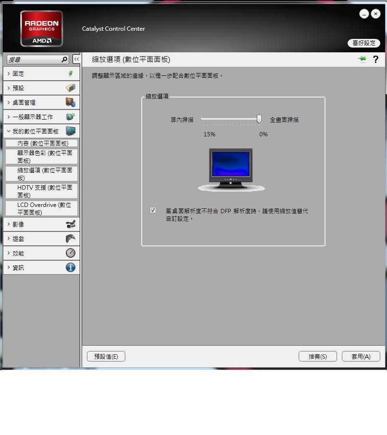The width and height of the screenshot is (387, 435).
Task: Click the 預設 presets icon
Action: click(x=71, y=88)
